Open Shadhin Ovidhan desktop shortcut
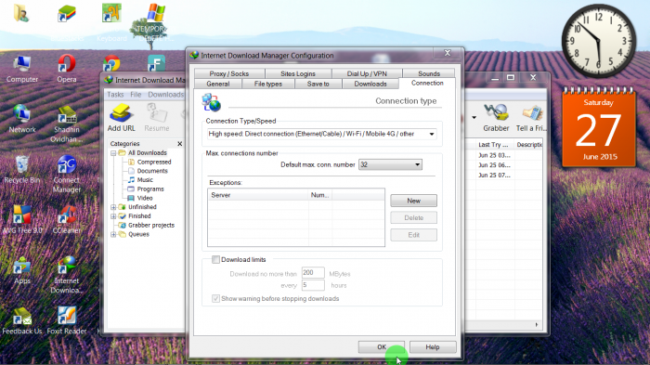The height and width of the screenshot is (365, 650). click(67, 124)
